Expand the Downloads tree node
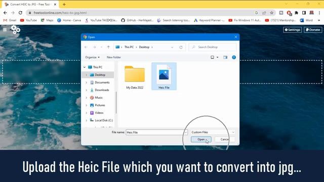This screenshot has width=324, height=182. point(87,90)
